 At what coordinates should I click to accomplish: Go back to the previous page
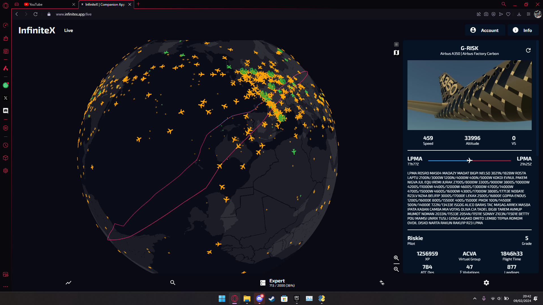click(x=17, y=14)
